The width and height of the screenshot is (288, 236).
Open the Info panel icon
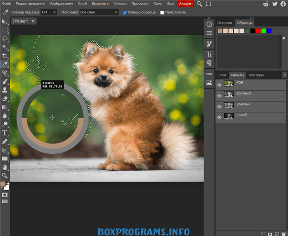[209, 24]
